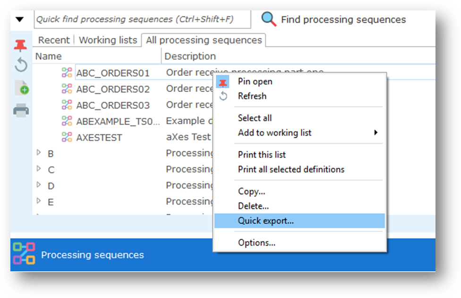Click the Find processing sequences link
The width and height of the screenshot is (461, 298).
click(x=343, y=19)
